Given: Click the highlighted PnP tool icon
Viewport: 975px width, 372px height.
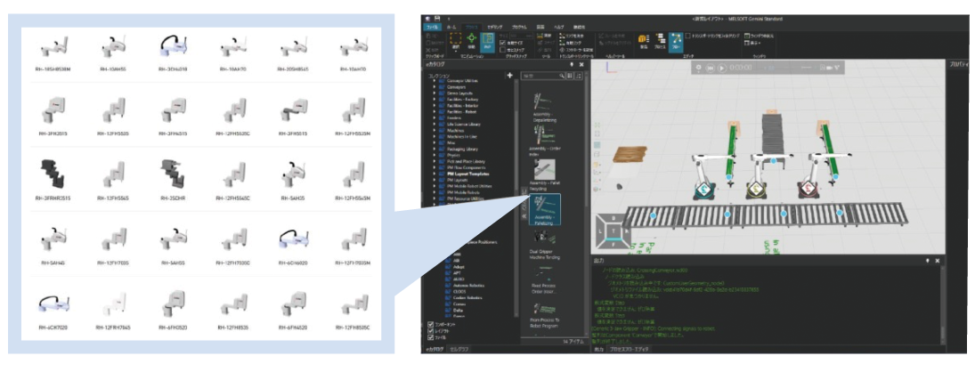Looking at the screenshot, I should pos(487,40).
